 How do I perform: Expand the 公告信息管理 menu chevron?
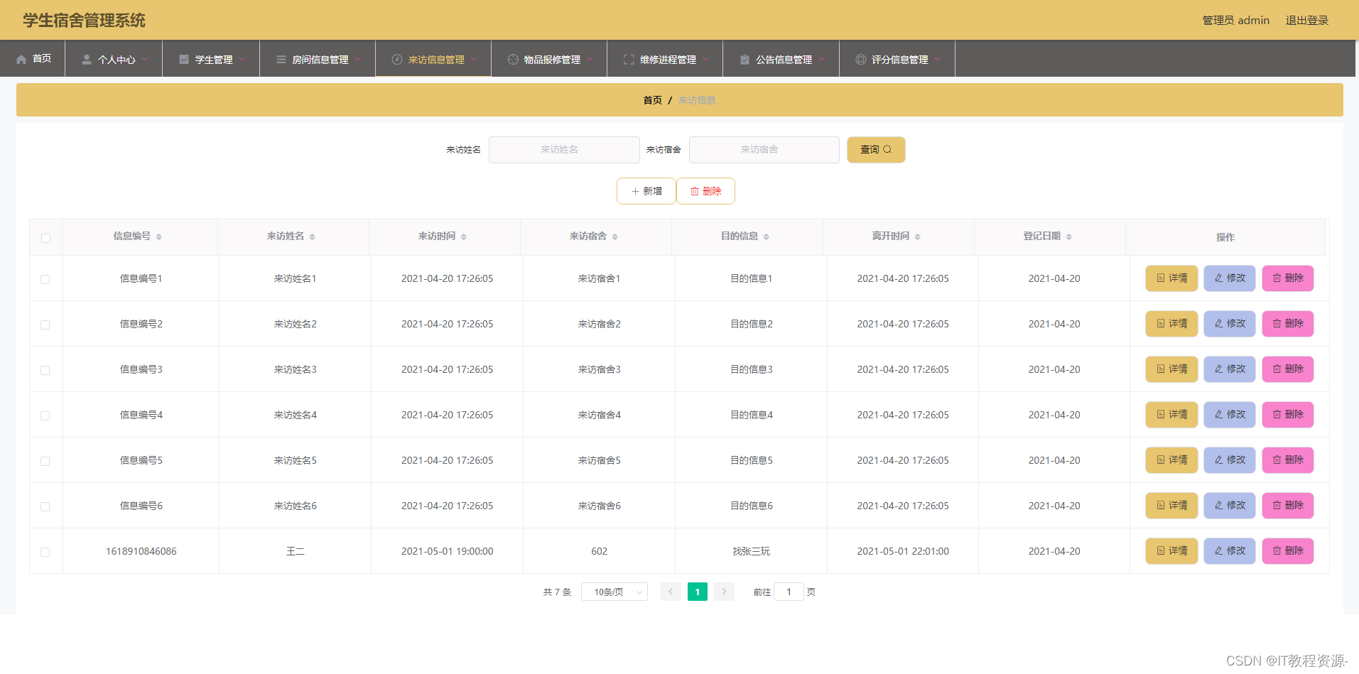click(x=822, y=60)
